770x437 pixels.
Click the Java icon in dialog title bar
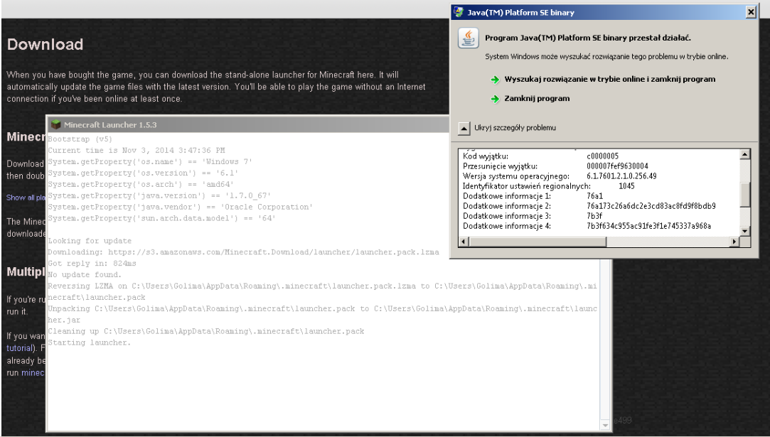click(x=459, y=12)
